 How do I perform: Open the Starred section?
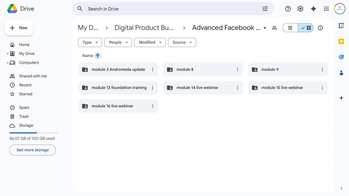click(x=26, y=94)
